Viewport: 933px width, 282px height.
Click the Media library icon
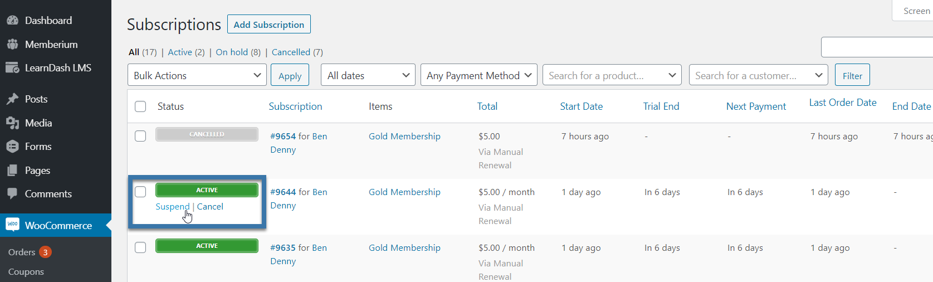tap(12, 123)
